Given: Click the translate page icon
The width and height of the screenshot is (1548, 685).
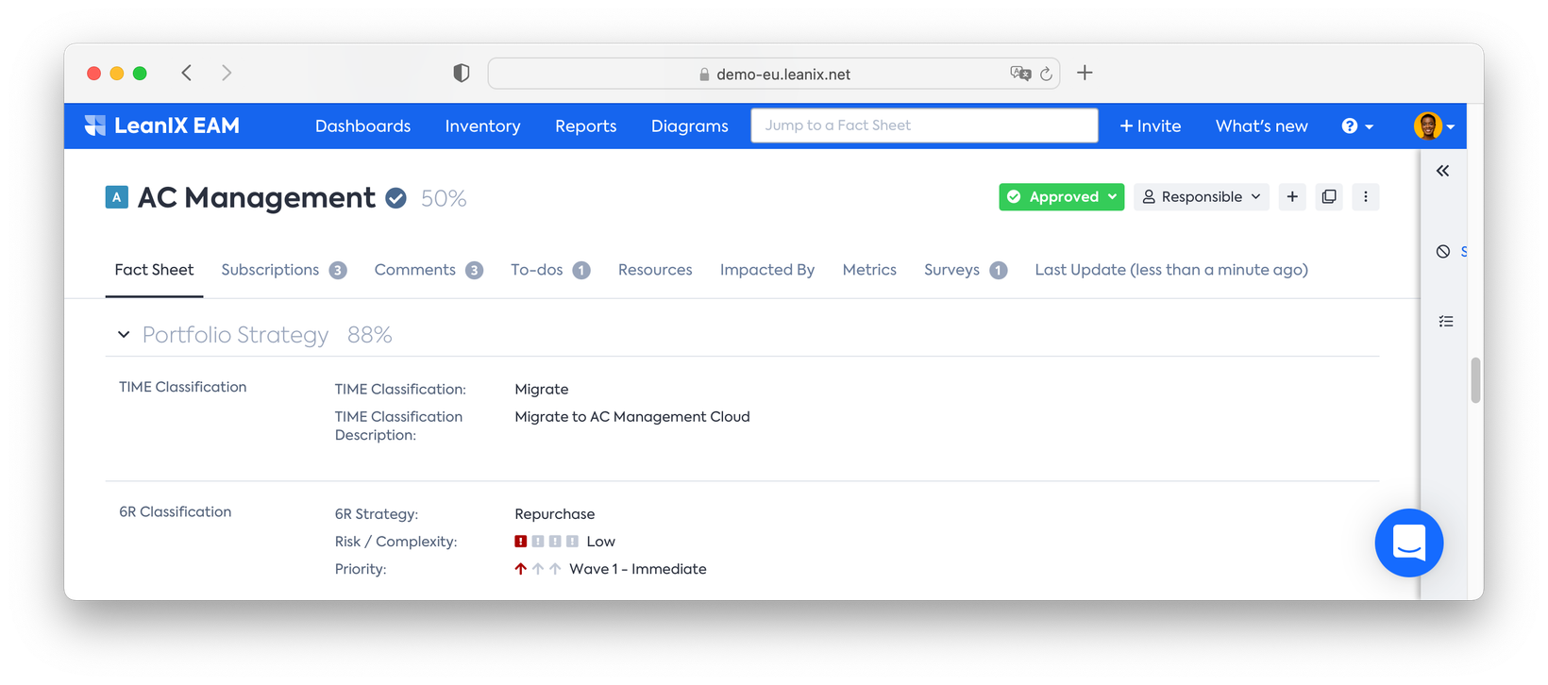Looking at the screenshot, I should (x=1020, y=74).
